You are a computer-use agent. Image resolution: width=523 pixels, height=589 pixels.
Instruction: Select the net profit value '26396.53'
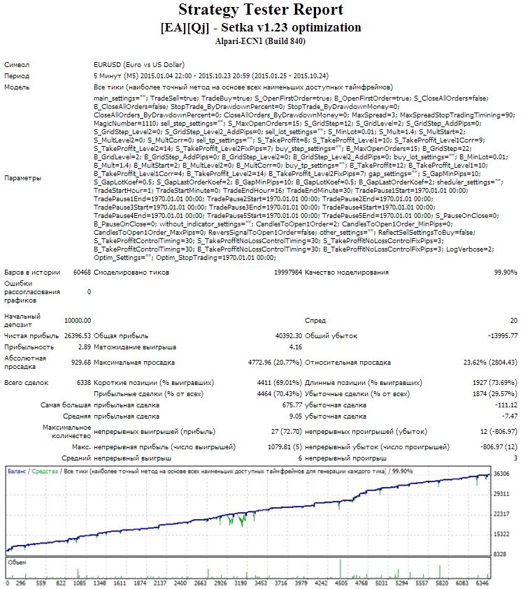78,336
